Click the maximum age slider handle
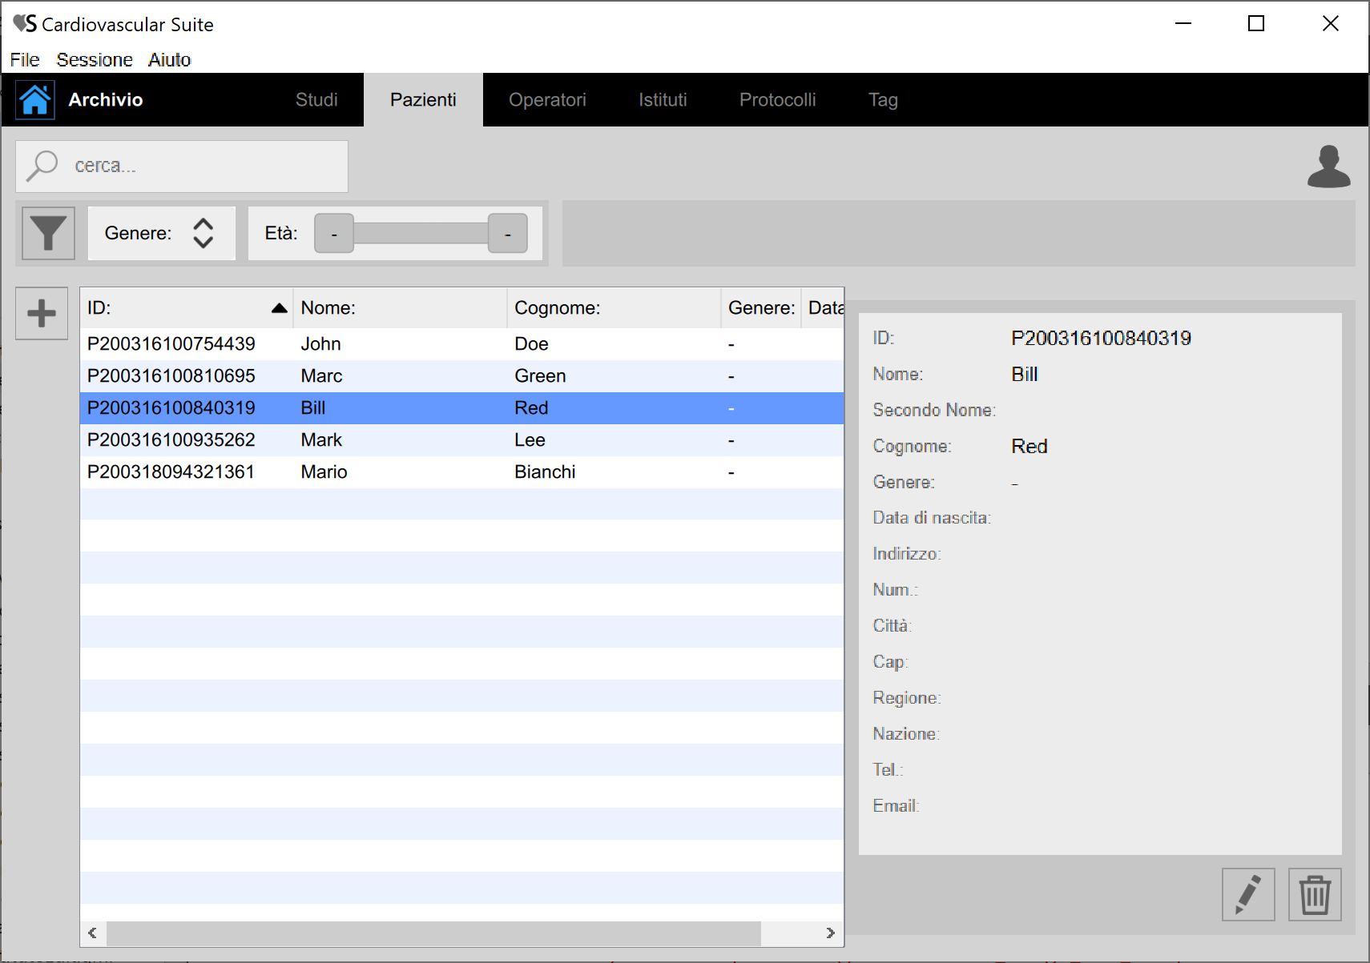 coord(507,234)
